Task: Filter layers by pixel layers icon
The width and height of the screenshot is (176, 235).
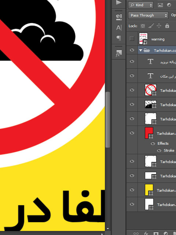Action: coord(160,5)
